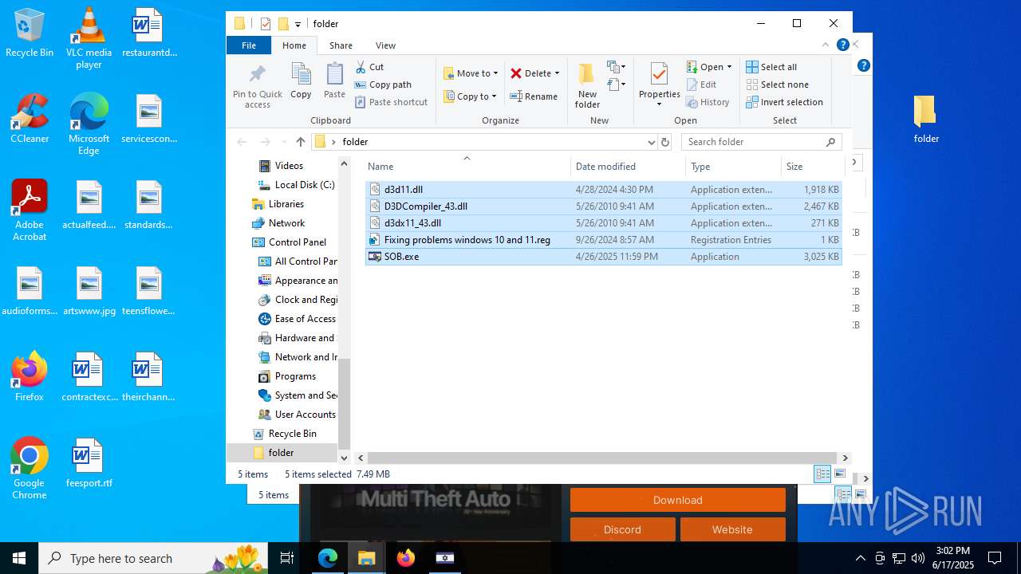
Task: Open Firefox from the taskbar
Action: click(406, 558)
